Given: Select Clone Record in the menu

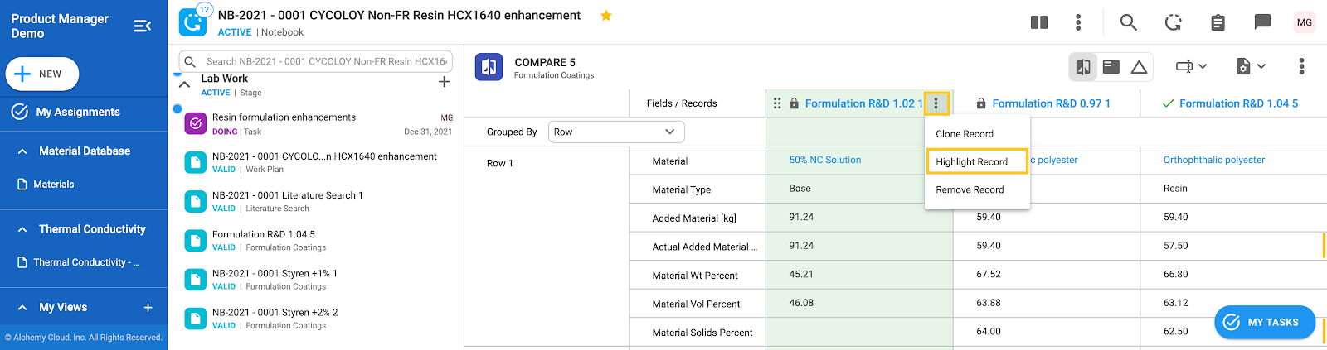Looking at the screenshot, I should click(x=965, y=134).
